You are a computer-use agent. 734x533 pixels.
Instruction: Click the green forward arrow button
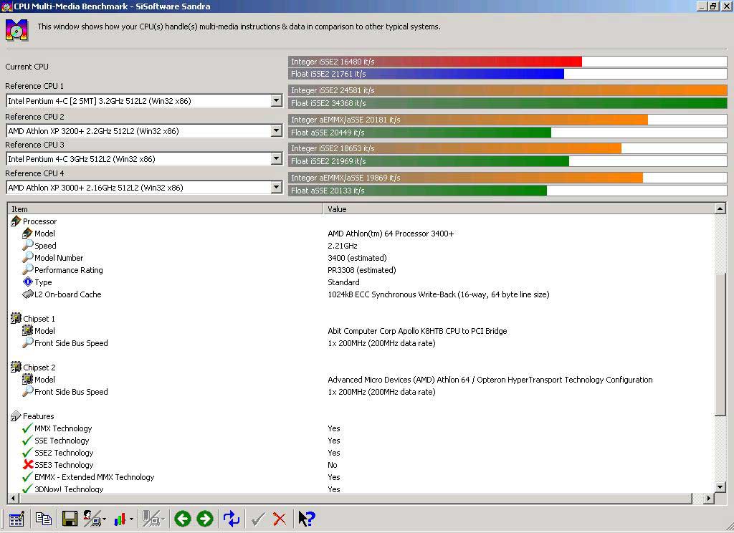pyautogui.click(x=204, y=519)
